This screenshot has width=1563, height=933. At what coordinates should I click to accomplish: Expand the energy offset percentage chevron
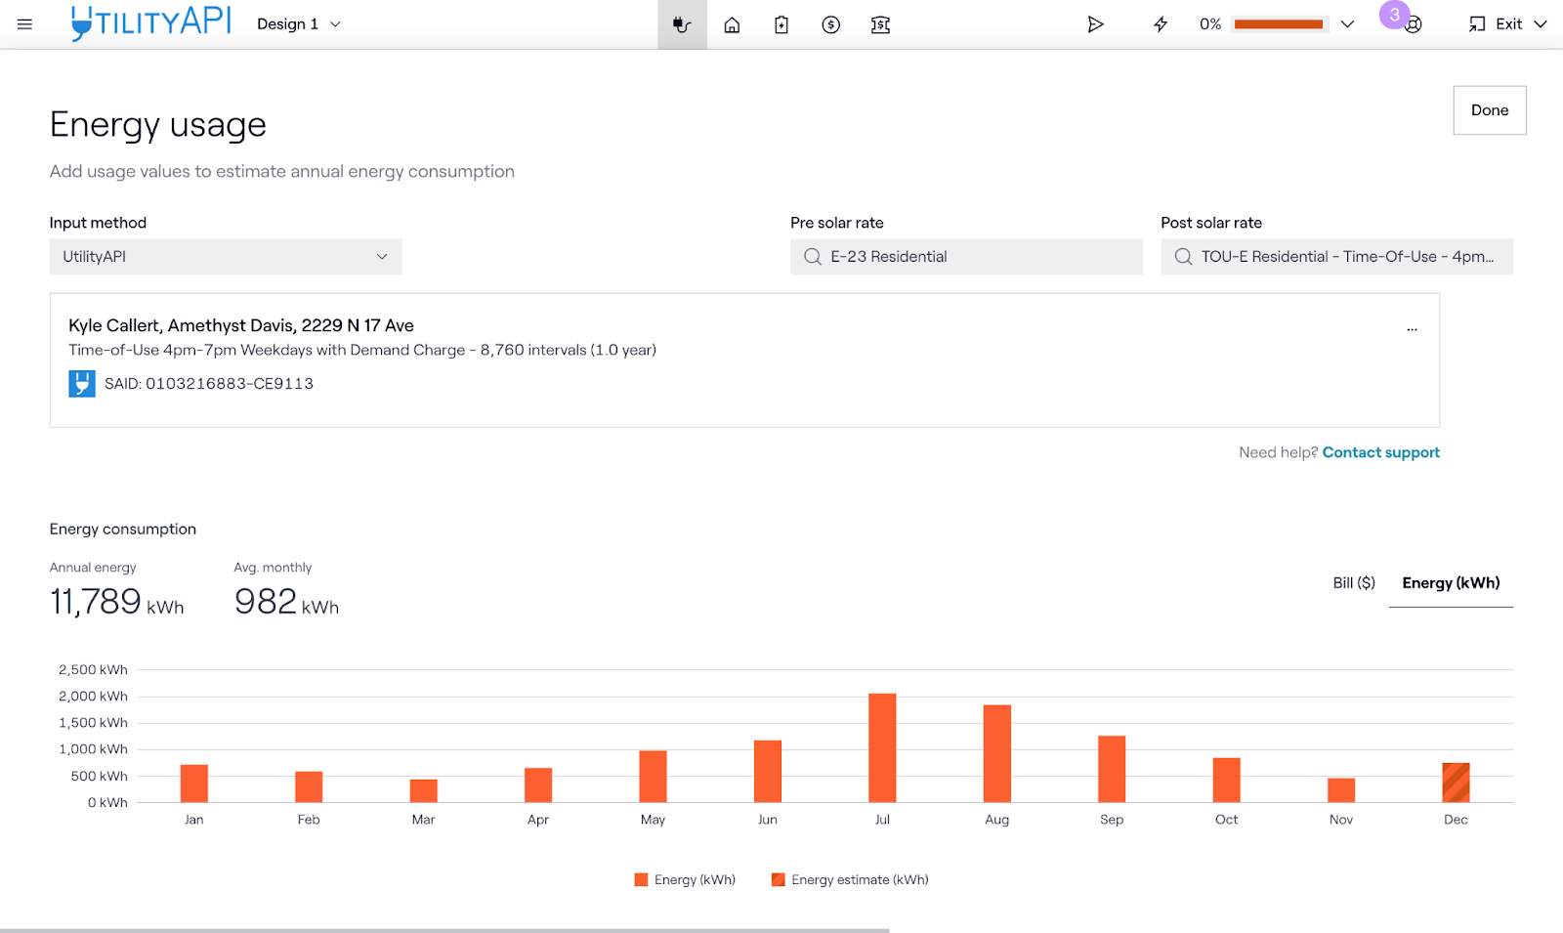[1347, 24]
